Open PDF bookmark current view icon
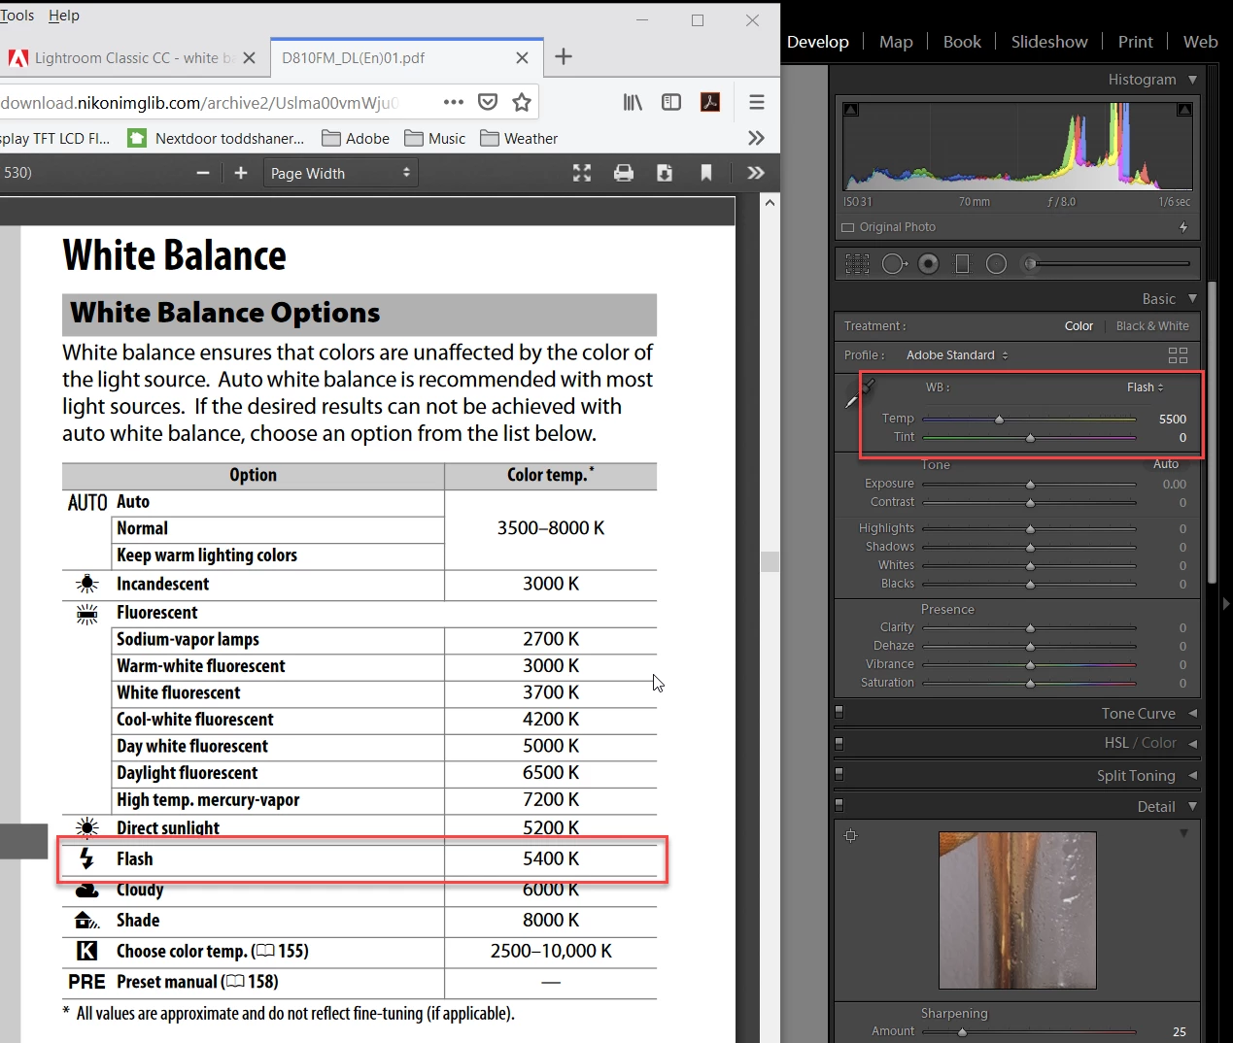 (706, 173)
